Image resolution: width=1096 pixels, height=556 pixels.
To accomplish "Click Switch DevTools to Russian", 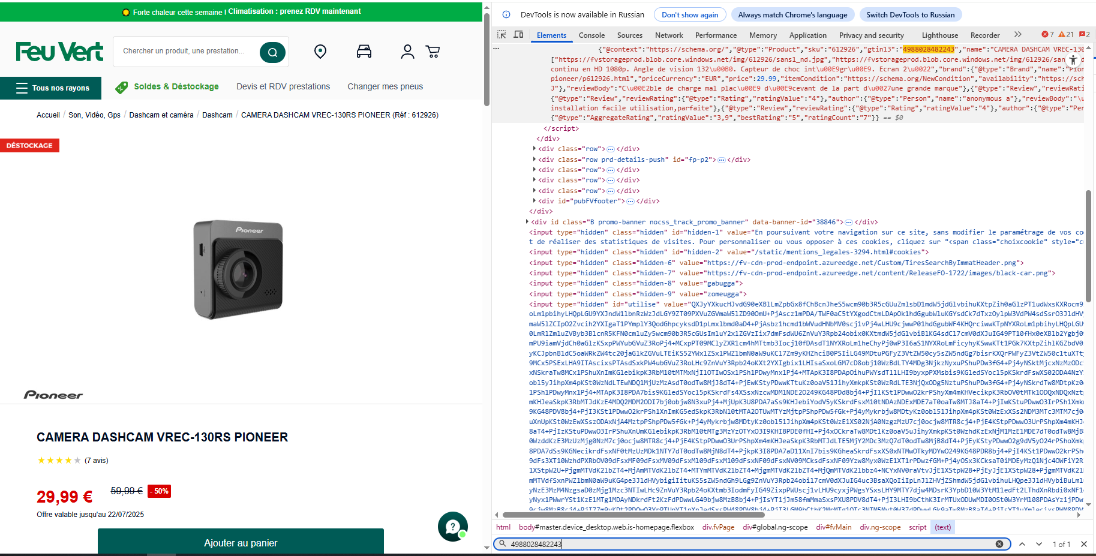I will pyautogui.click(x=910, y=15).
